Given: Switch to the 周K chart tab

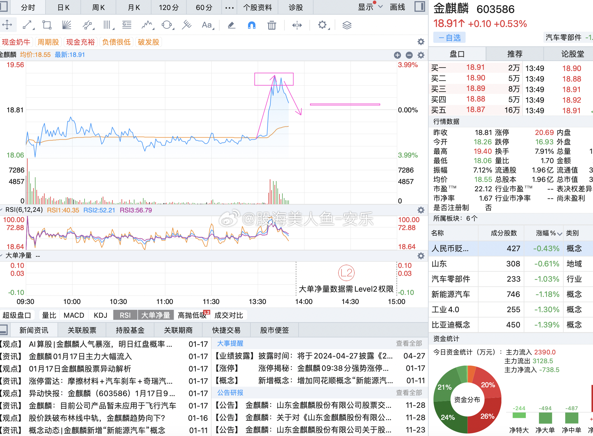Looking at the screenshot, I should pyautogui.click(x=99, y=7).
